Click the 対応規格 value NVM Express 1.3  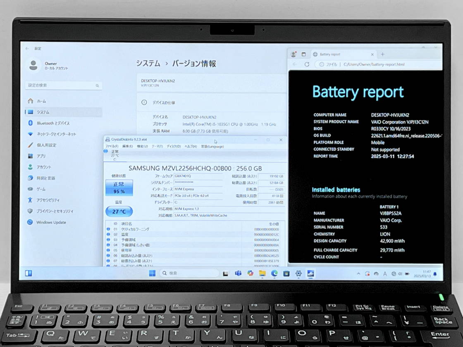click(x=229, y=209)
